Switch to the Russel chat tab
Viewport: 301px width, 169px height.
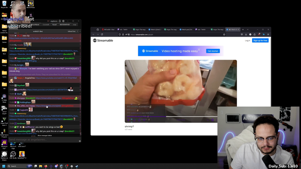click(x=55, y=25)
